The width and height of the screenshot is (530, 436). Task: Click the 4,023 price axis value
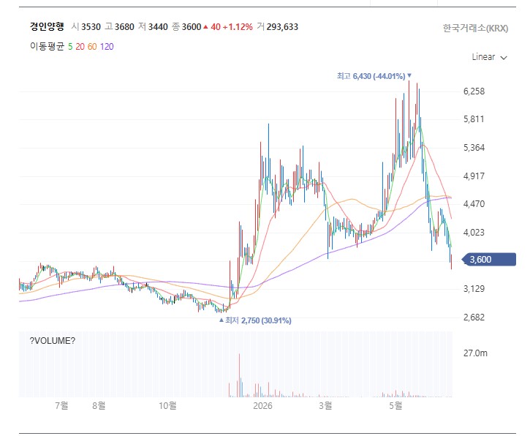click(x=474, y=233)
